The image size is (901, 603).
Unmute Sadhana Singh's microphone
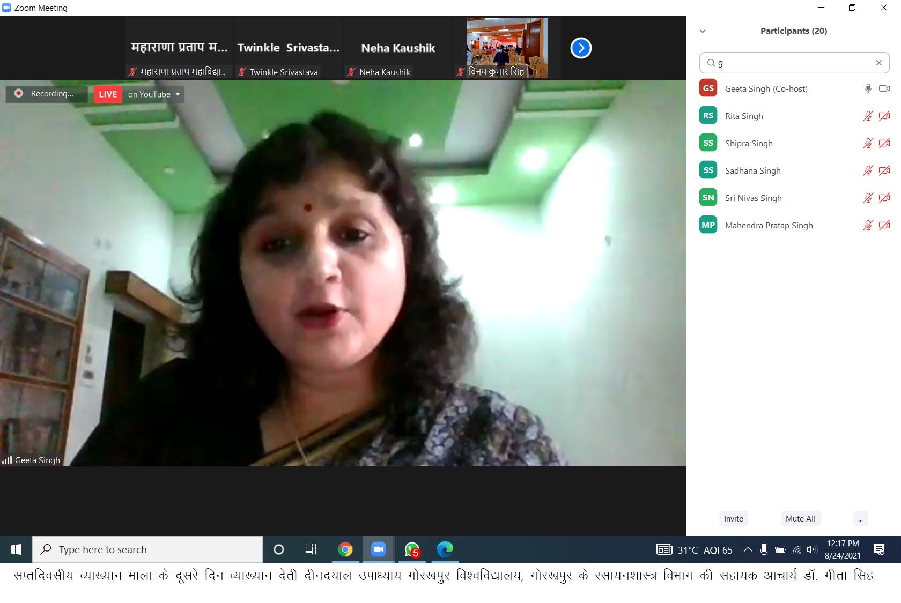pos(868,170)
